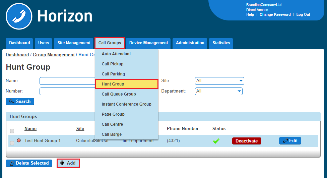
Task: Click the Search button
Action: click(20, 102)
